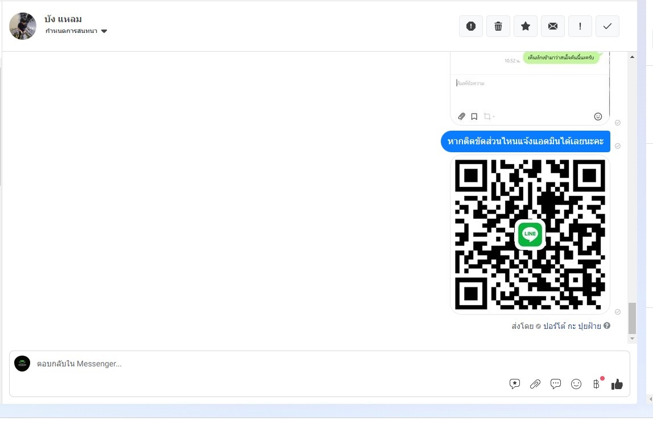Open saved replies star bubble icon

click(515, 383)
